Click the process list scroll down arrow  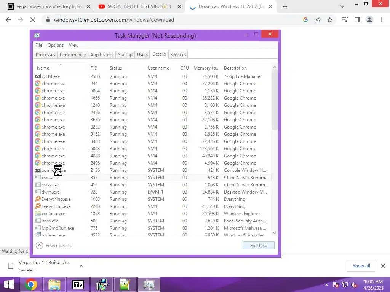pos(275,233)
